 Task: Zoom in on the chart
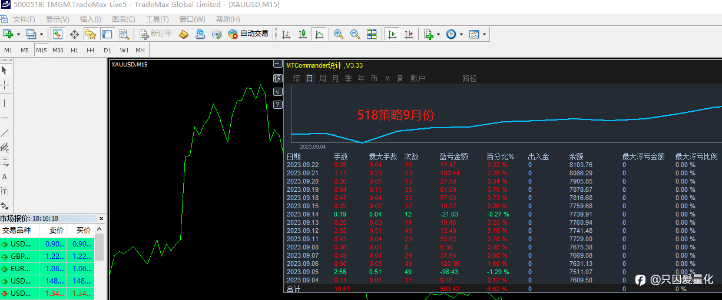click(339, 34)
